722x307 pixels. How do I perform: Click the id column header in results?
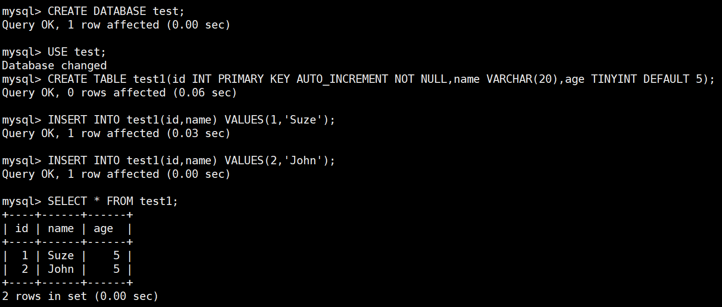pos(22,228)
